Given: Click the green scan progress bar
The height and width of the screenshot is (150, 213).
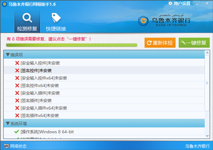Looking at the screenshot, I should coord(72,45).
